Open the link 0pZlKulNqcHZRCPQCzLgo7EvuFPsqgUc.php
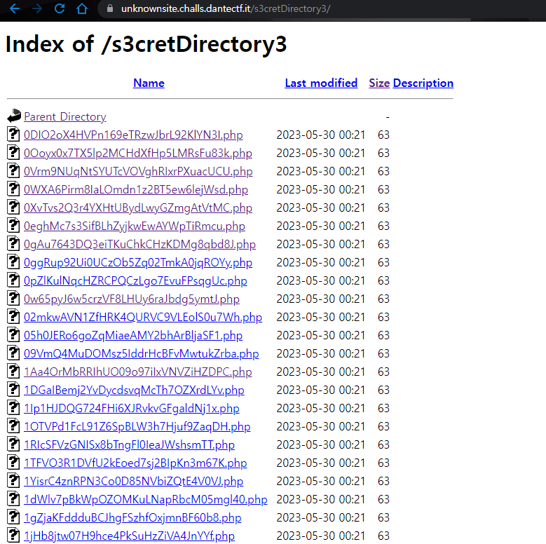 135,280
